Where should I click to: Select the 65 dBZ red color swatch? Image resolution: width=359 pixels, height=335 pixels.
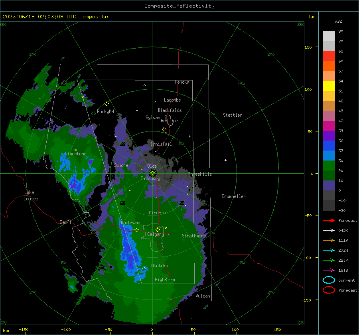pyautogui.click(x=329, y=56)
